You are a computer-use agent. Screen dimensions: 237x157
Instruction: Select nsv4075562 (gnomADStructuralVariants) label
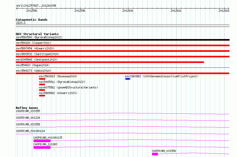[x=68, y=87]
